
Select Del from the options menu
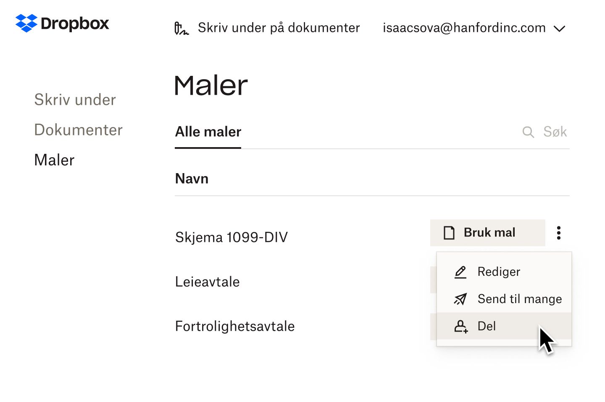(487, 327)
